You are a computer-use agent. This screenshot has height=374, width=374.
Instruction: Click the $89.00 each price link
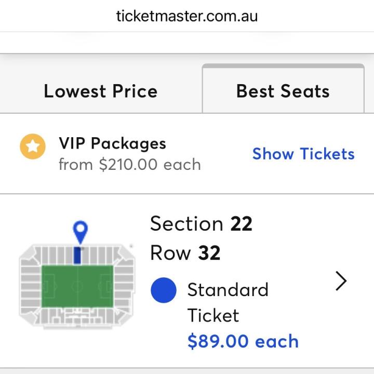pos(243,341)
